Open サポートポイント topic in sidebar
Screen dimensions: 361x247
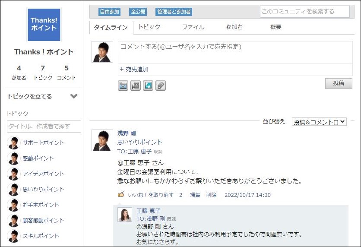[43, 143]
